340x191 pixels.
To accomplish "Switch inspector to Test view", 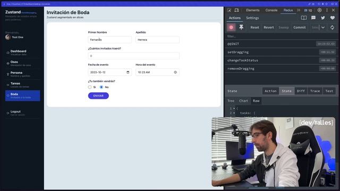I will click(x=329, y=91).
